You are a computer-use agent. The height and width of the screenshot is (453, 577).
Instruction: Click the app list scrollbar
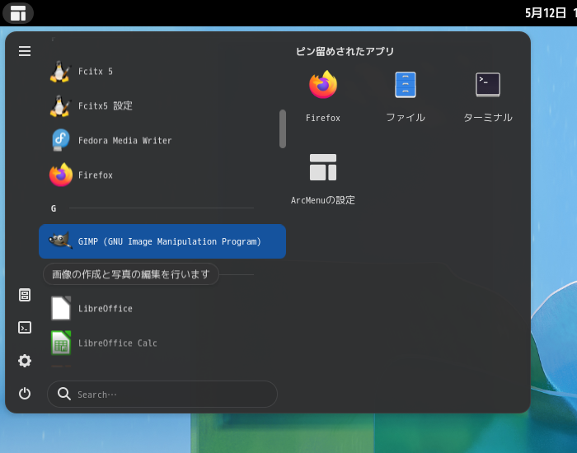pos(283,128)
